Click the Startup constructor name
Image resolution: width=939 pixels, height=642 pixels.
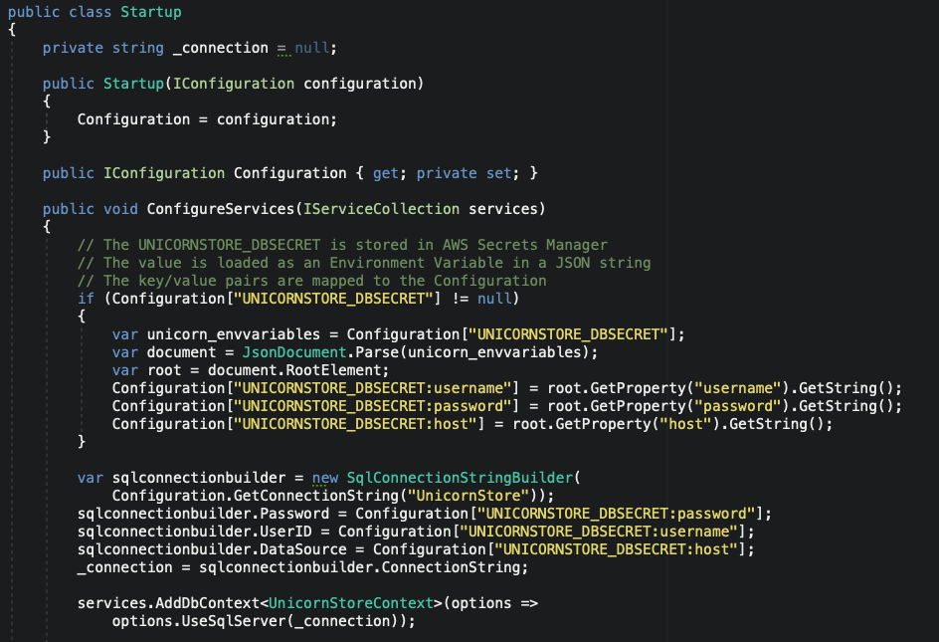[133, 84]
